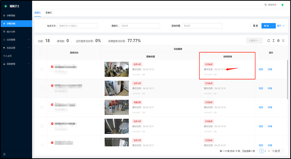The height and width of the screenshot is (159, 291).
Task: Open 诊断看板 in the sidebar
Action: (x=16, y=16)
